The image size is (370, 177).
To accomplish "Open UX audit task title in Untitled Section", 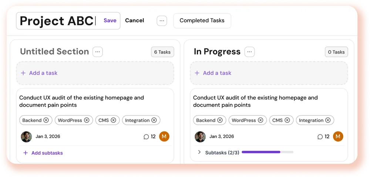I will 82,101.
